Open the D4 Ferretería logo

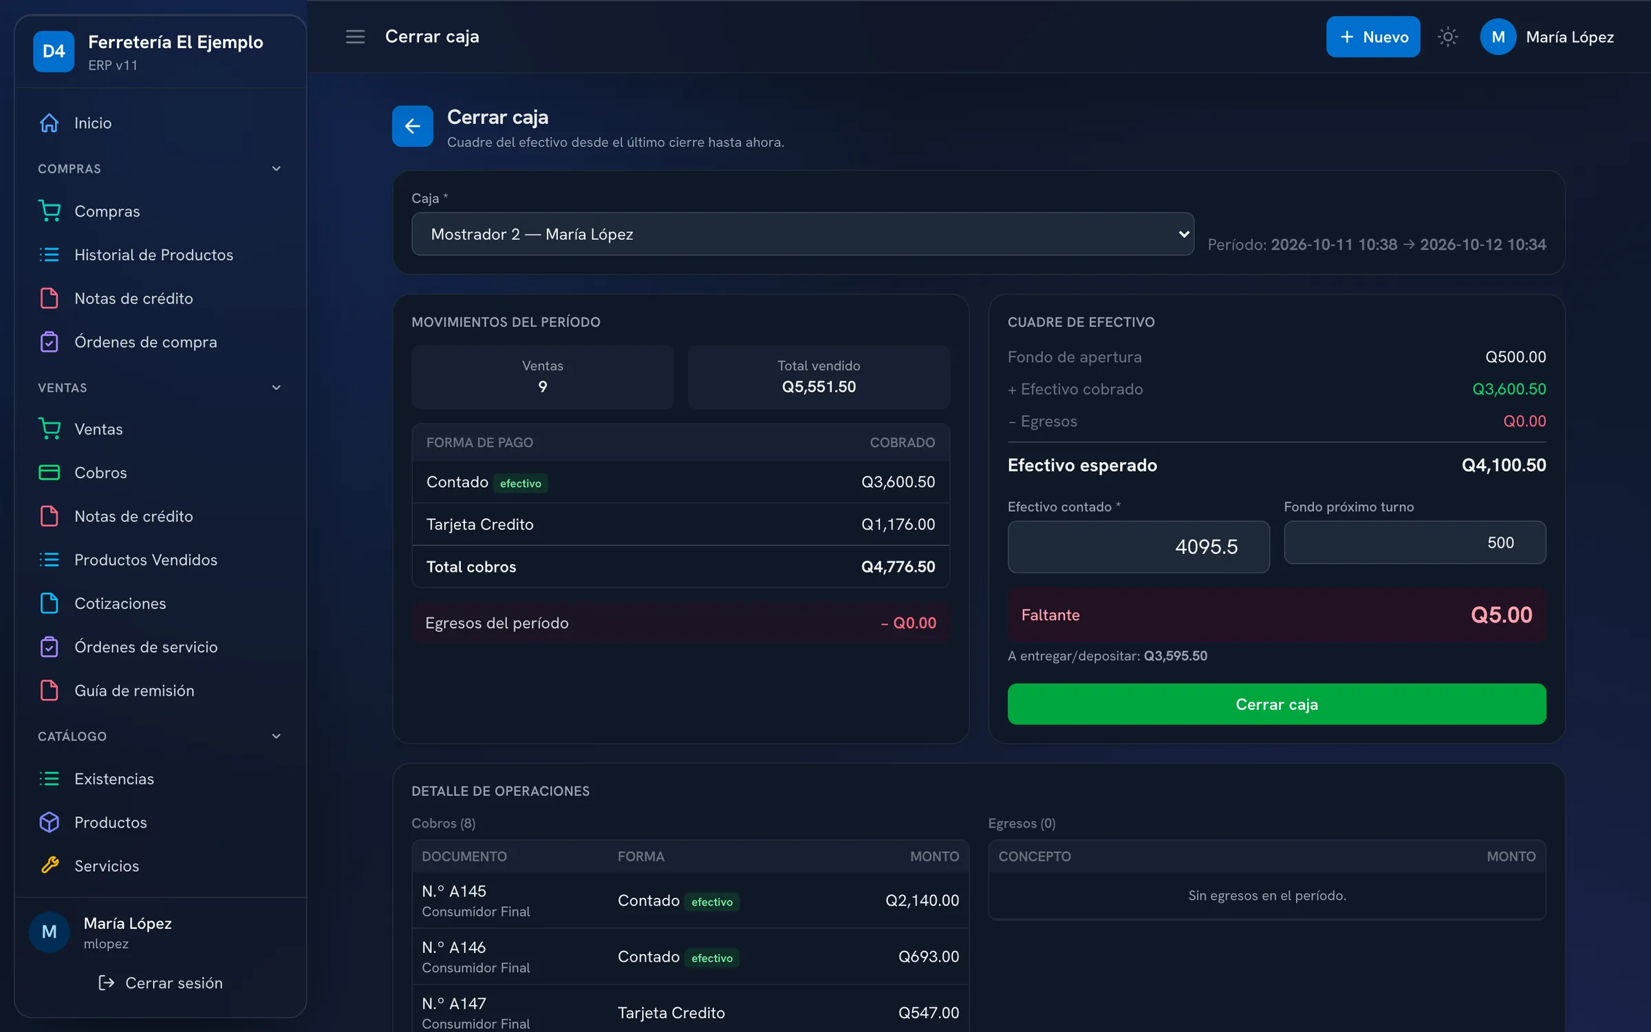pyautogui.click(x=54, y=52)
